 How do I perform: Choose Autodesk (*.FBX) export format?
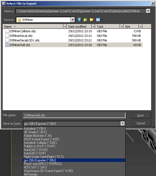[35, 128]
